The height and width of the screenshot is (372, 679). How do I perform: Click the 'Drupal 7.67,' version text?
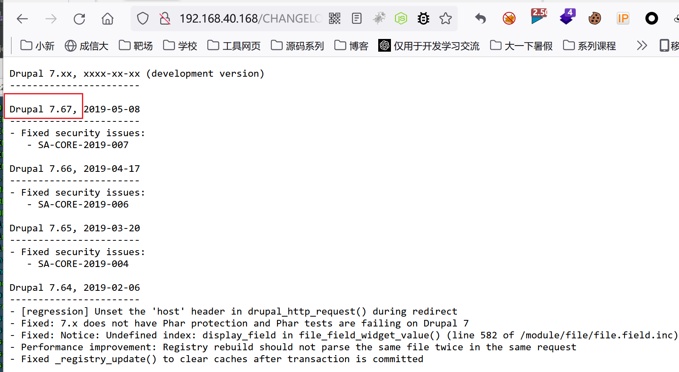pos(43,109)
